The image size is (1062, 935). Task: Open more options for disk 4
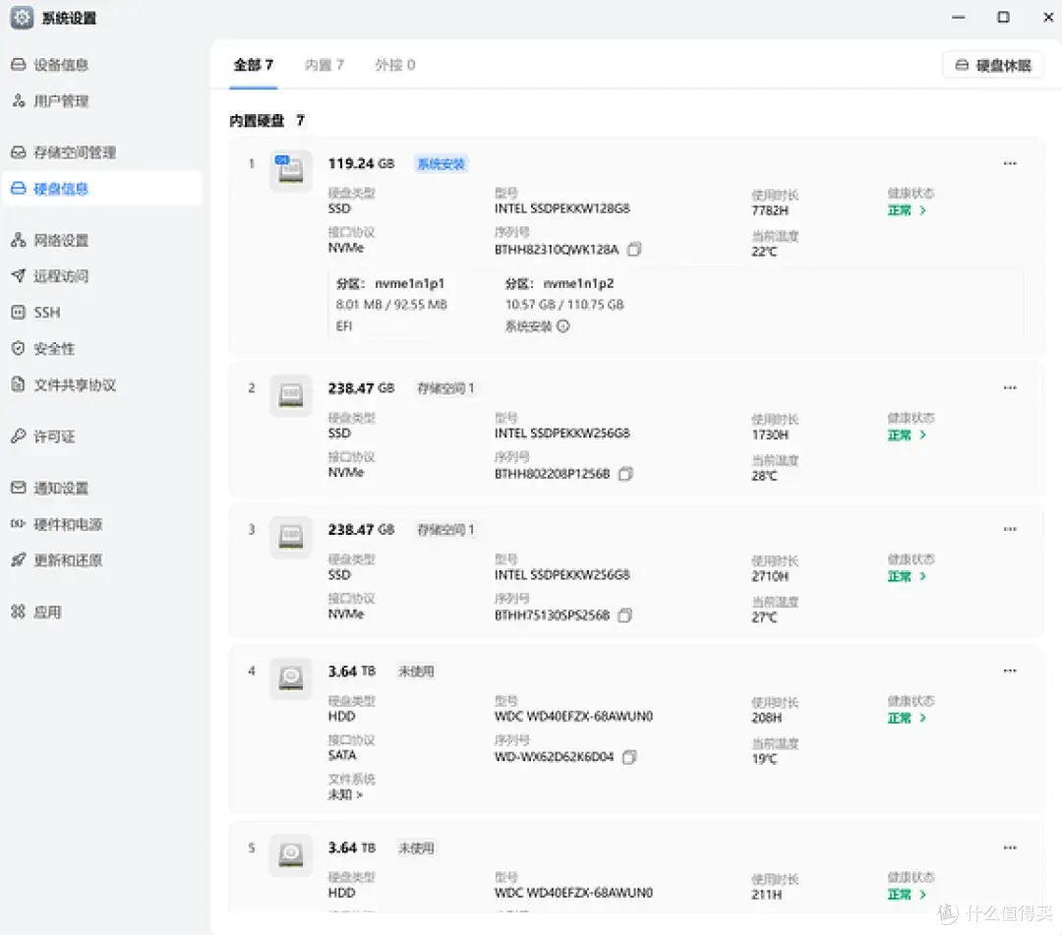[x=1010, y=671]
